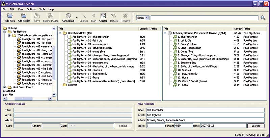Screen dimensions: 270x138
Task: Click file icon of 'foo fighters - 01 - the pretender'
Action: [70, 37]
